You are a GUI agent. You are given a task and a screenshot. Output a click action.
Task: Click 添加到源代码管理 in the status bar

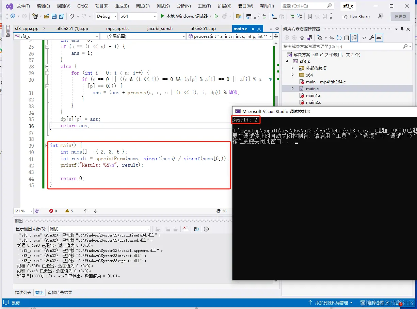tap(331, 303)
